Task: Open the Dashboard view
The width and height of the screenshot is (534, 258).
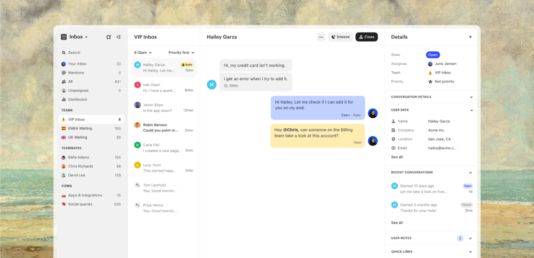Action: pyautogui.click(x=77, y=99)
